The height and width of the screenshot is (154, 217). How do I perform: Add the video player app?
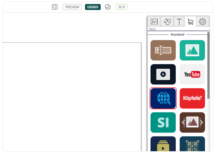click(x=163, y=74)
